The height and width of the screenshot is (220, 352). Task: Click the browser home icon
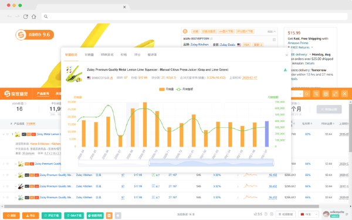click(33, 16)
